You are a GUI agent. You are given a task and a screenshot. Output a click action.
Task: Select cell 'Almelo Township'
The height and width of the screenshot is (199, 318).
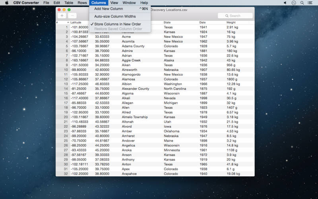point(135,117)
